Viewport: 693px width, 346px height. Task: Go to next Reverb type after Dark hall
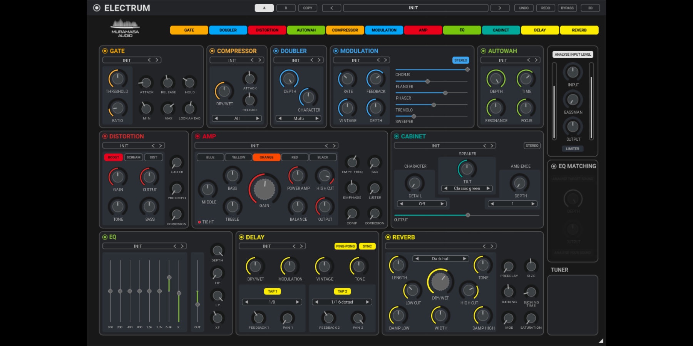click(464, 259)
